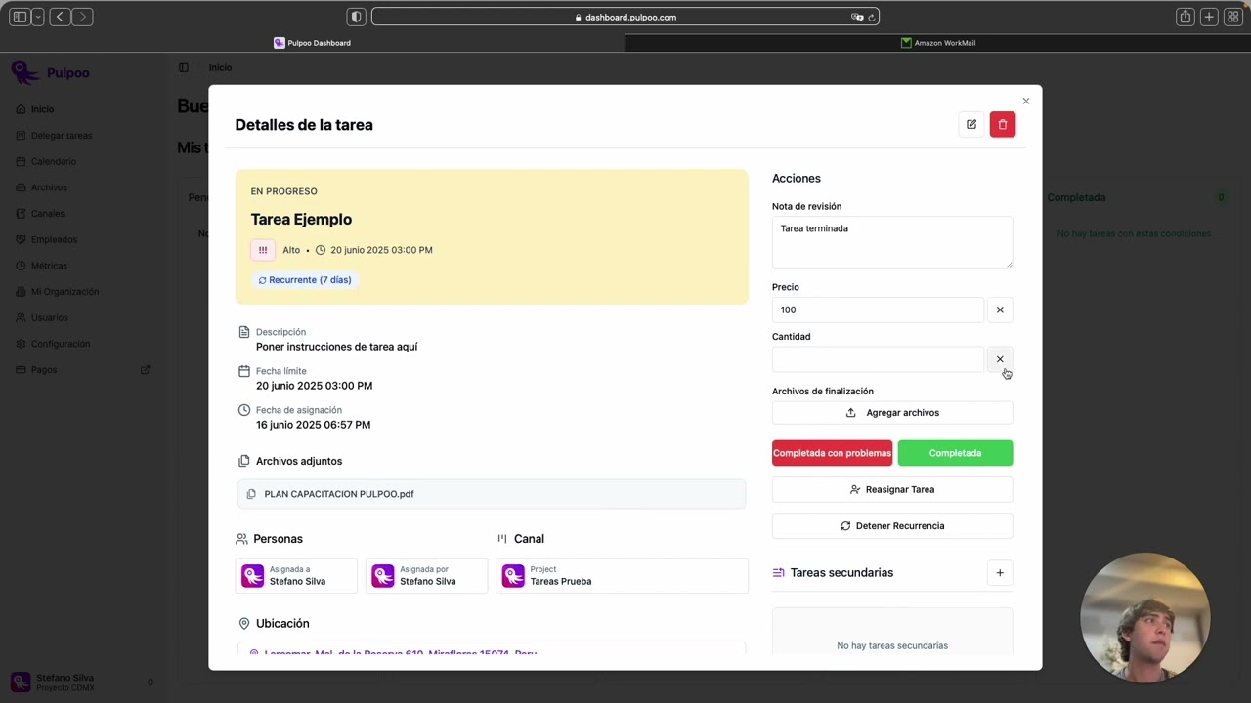The width and height of the screenshot is (1251, 703).
Task: Open Usuarios in the sidebar
Action: click(49, 317)
